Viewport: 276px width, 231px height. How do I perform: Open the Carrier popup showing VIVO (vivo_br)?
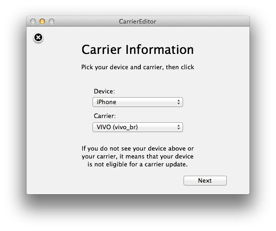pos(138,127)
